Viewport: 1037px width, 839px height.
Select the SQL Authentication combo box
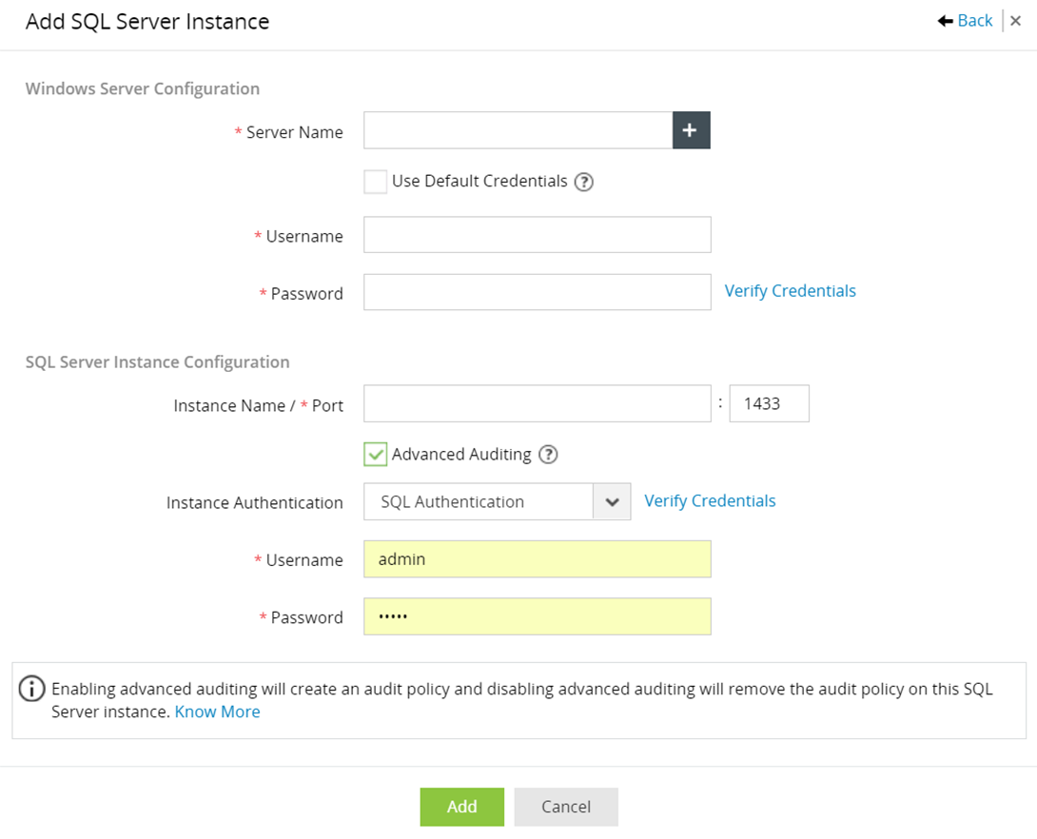pyautogui.click(x=479, y=501)
